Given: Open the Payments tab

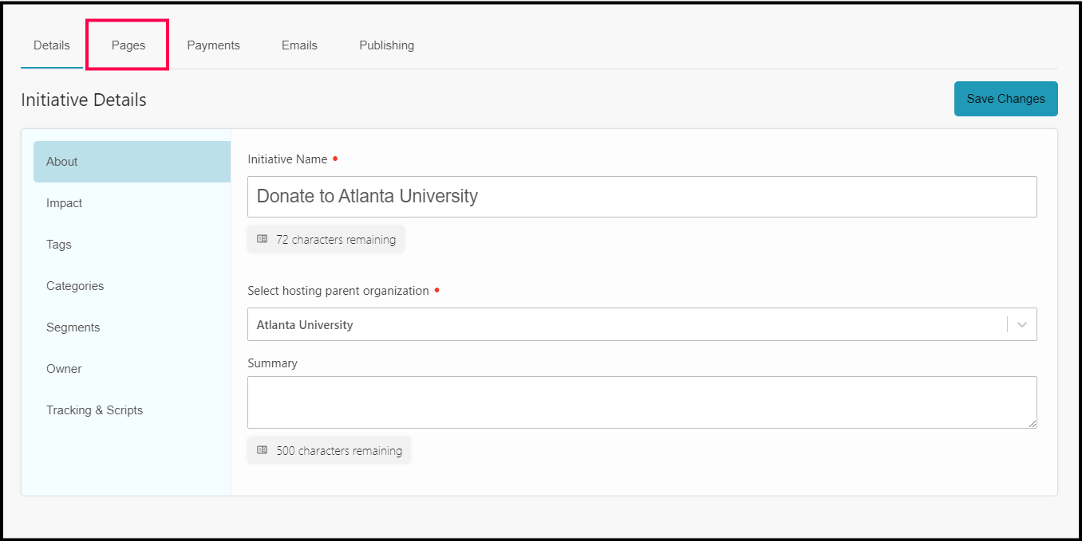Looking at the screenshot, I should coord(213,45).
